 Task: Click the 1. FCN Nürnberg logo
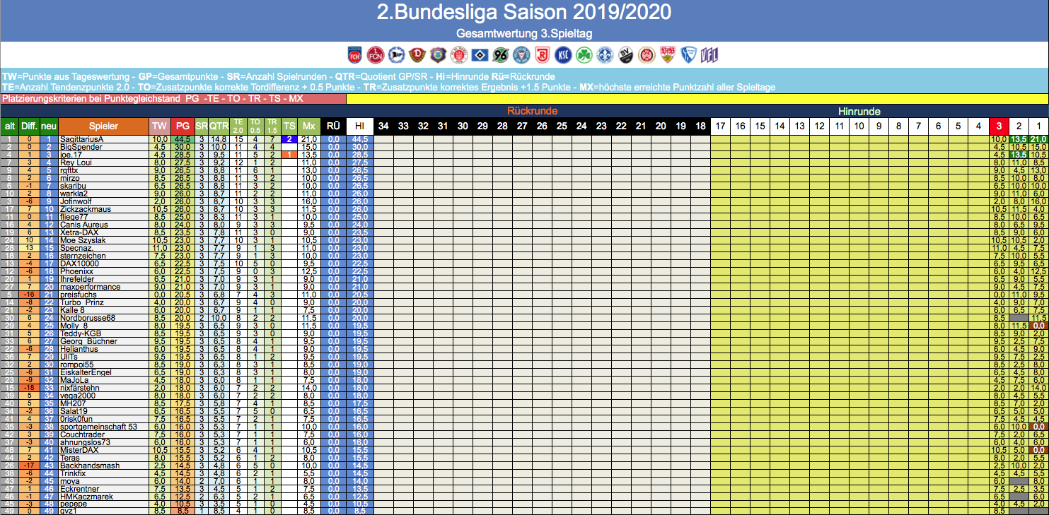376,55
